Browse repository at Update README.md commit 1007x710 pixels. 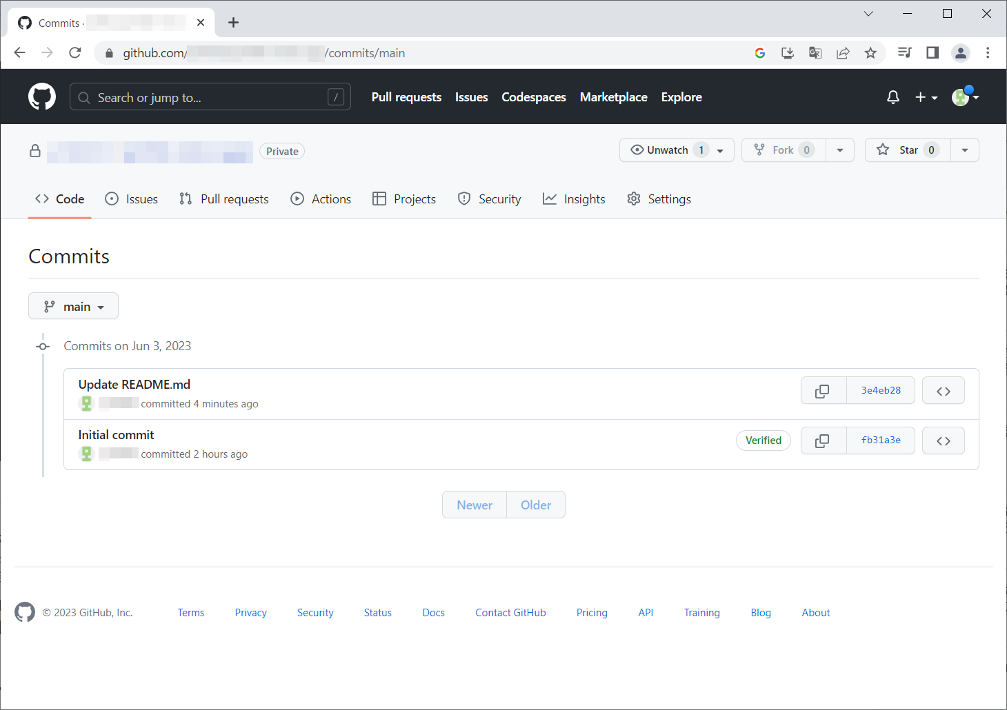(943, 391)
